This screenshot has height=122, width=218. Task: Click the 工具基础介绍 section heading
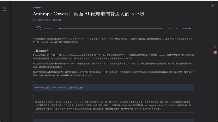[41, 51]
